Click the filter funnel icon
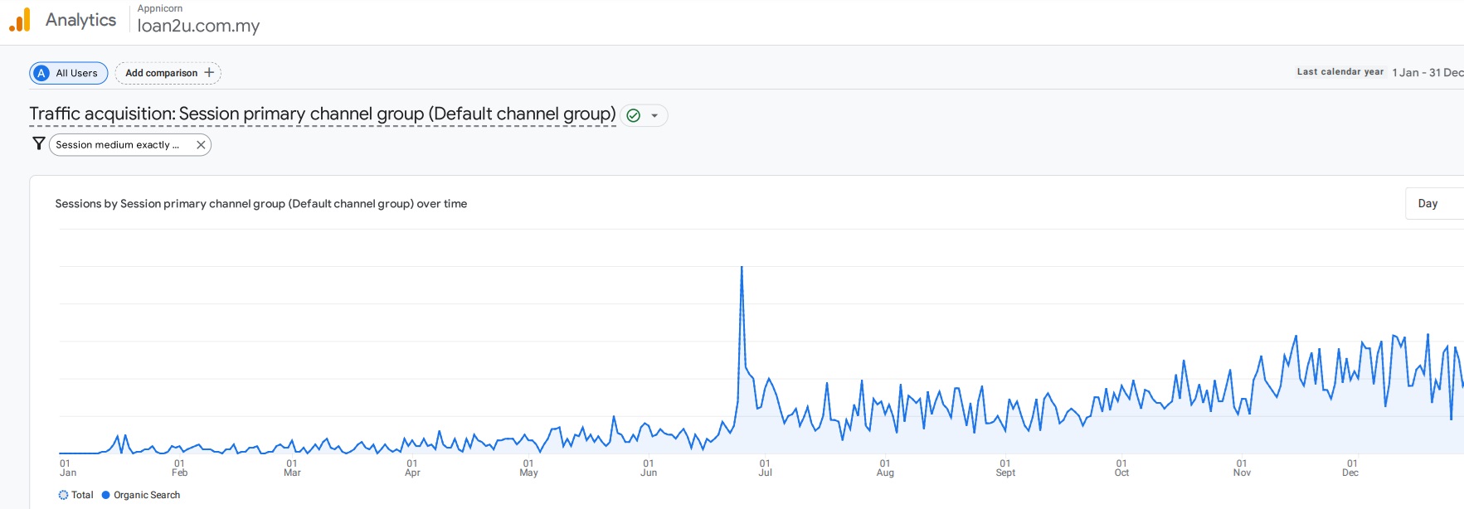 (38, 143)
